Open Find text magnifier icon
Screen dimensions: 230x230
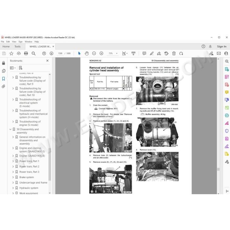click(x=34, y=54)
